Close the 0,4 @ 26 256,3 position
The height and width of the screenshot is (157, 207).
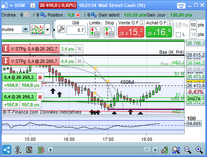[40, 97]
